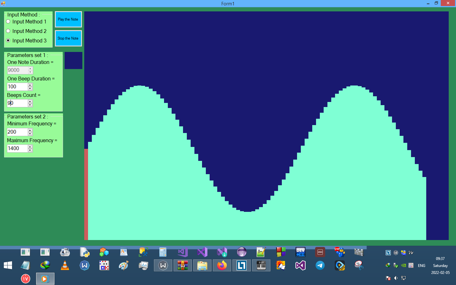Open Firefox from the taskbar
The width and height of the screenshot is (456, 285).
click(x=222, y=265)
